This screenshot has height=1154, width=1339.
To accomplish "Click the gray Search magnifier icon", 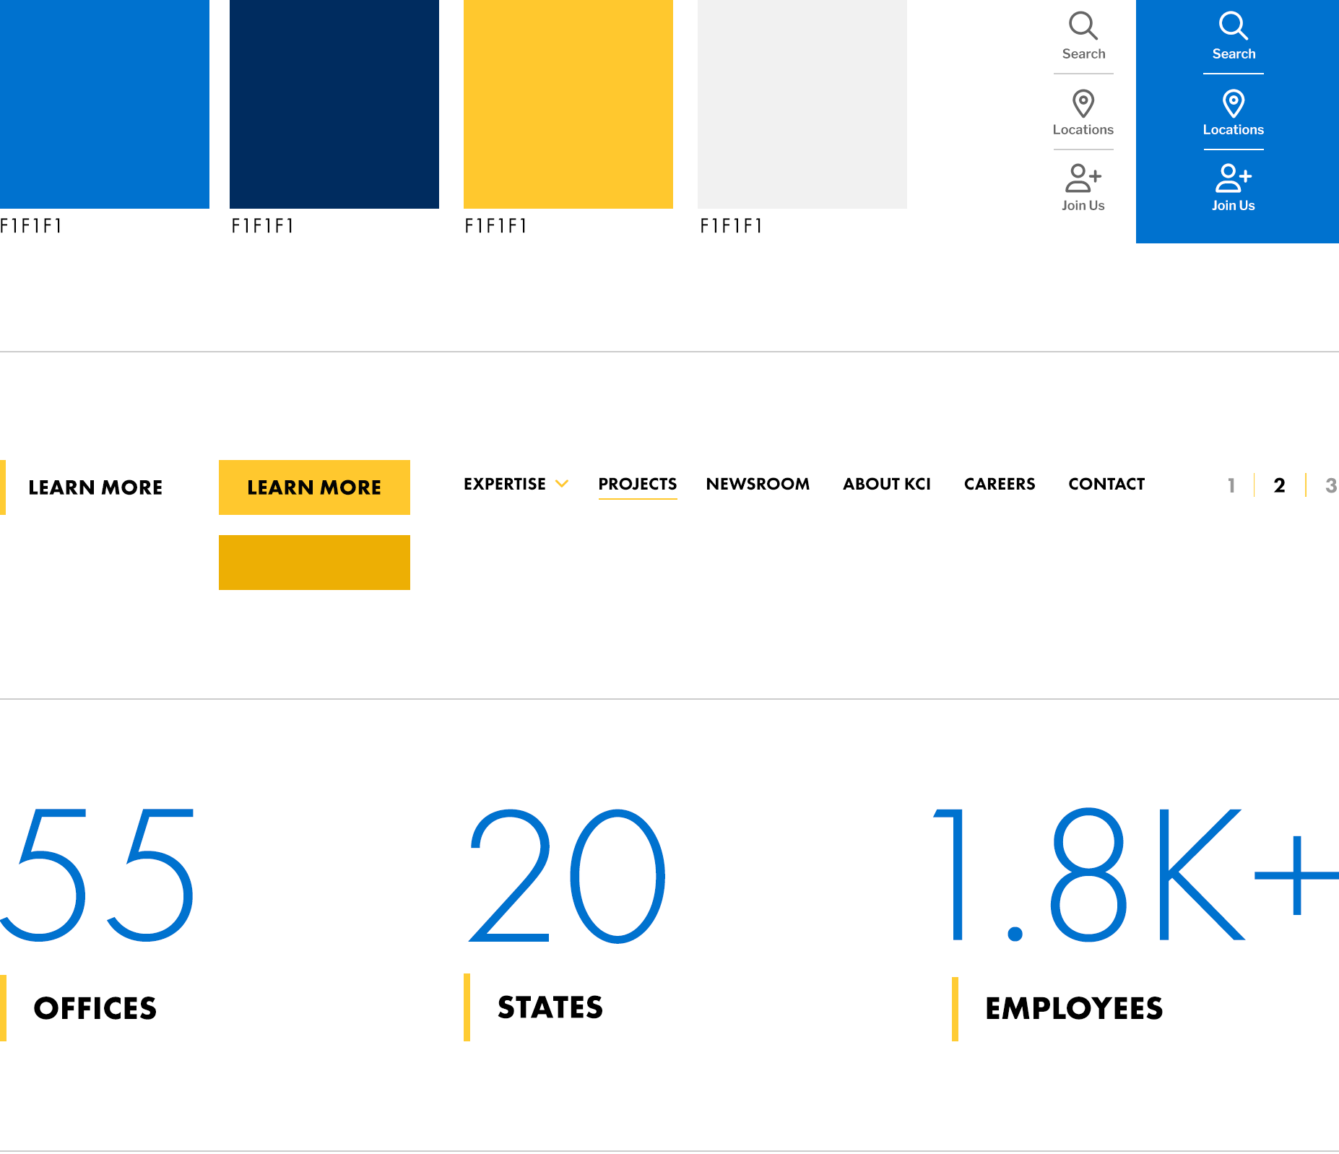I will click(x=1083, y=26).
